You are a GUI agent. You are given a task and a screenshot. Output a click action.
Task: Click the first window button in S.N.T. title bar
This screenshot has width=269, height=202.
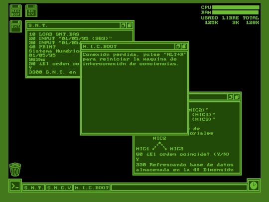click(123, 25)
